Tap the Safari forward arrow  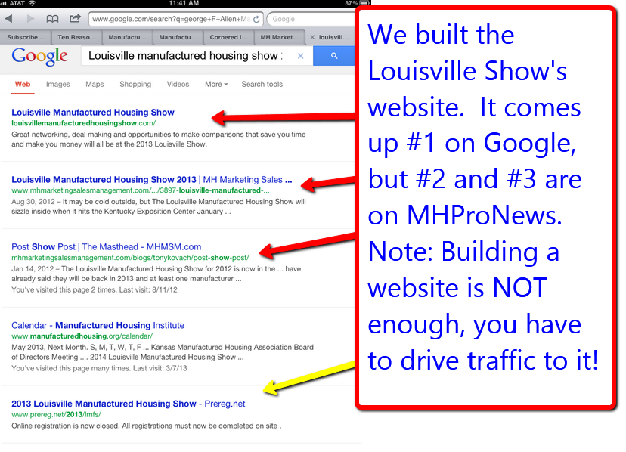click(x=30, y=18)
